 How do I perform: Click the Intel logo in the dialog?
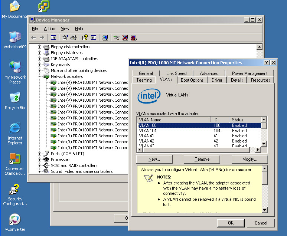[149, 96]
